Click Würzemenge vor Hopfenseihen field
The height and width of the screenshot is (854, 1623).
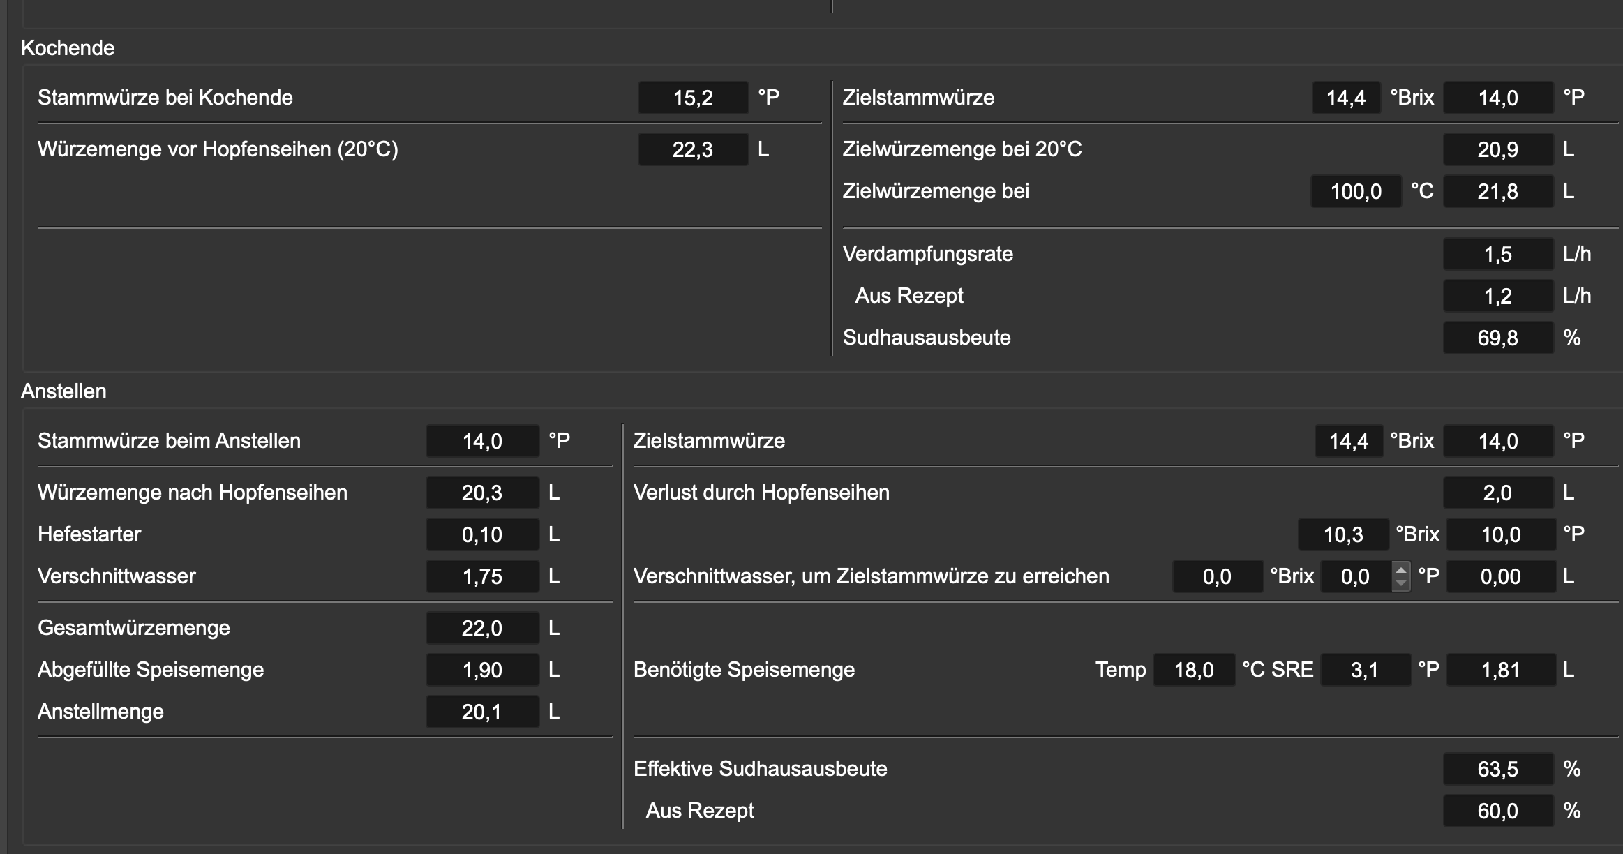pos(693,149)
